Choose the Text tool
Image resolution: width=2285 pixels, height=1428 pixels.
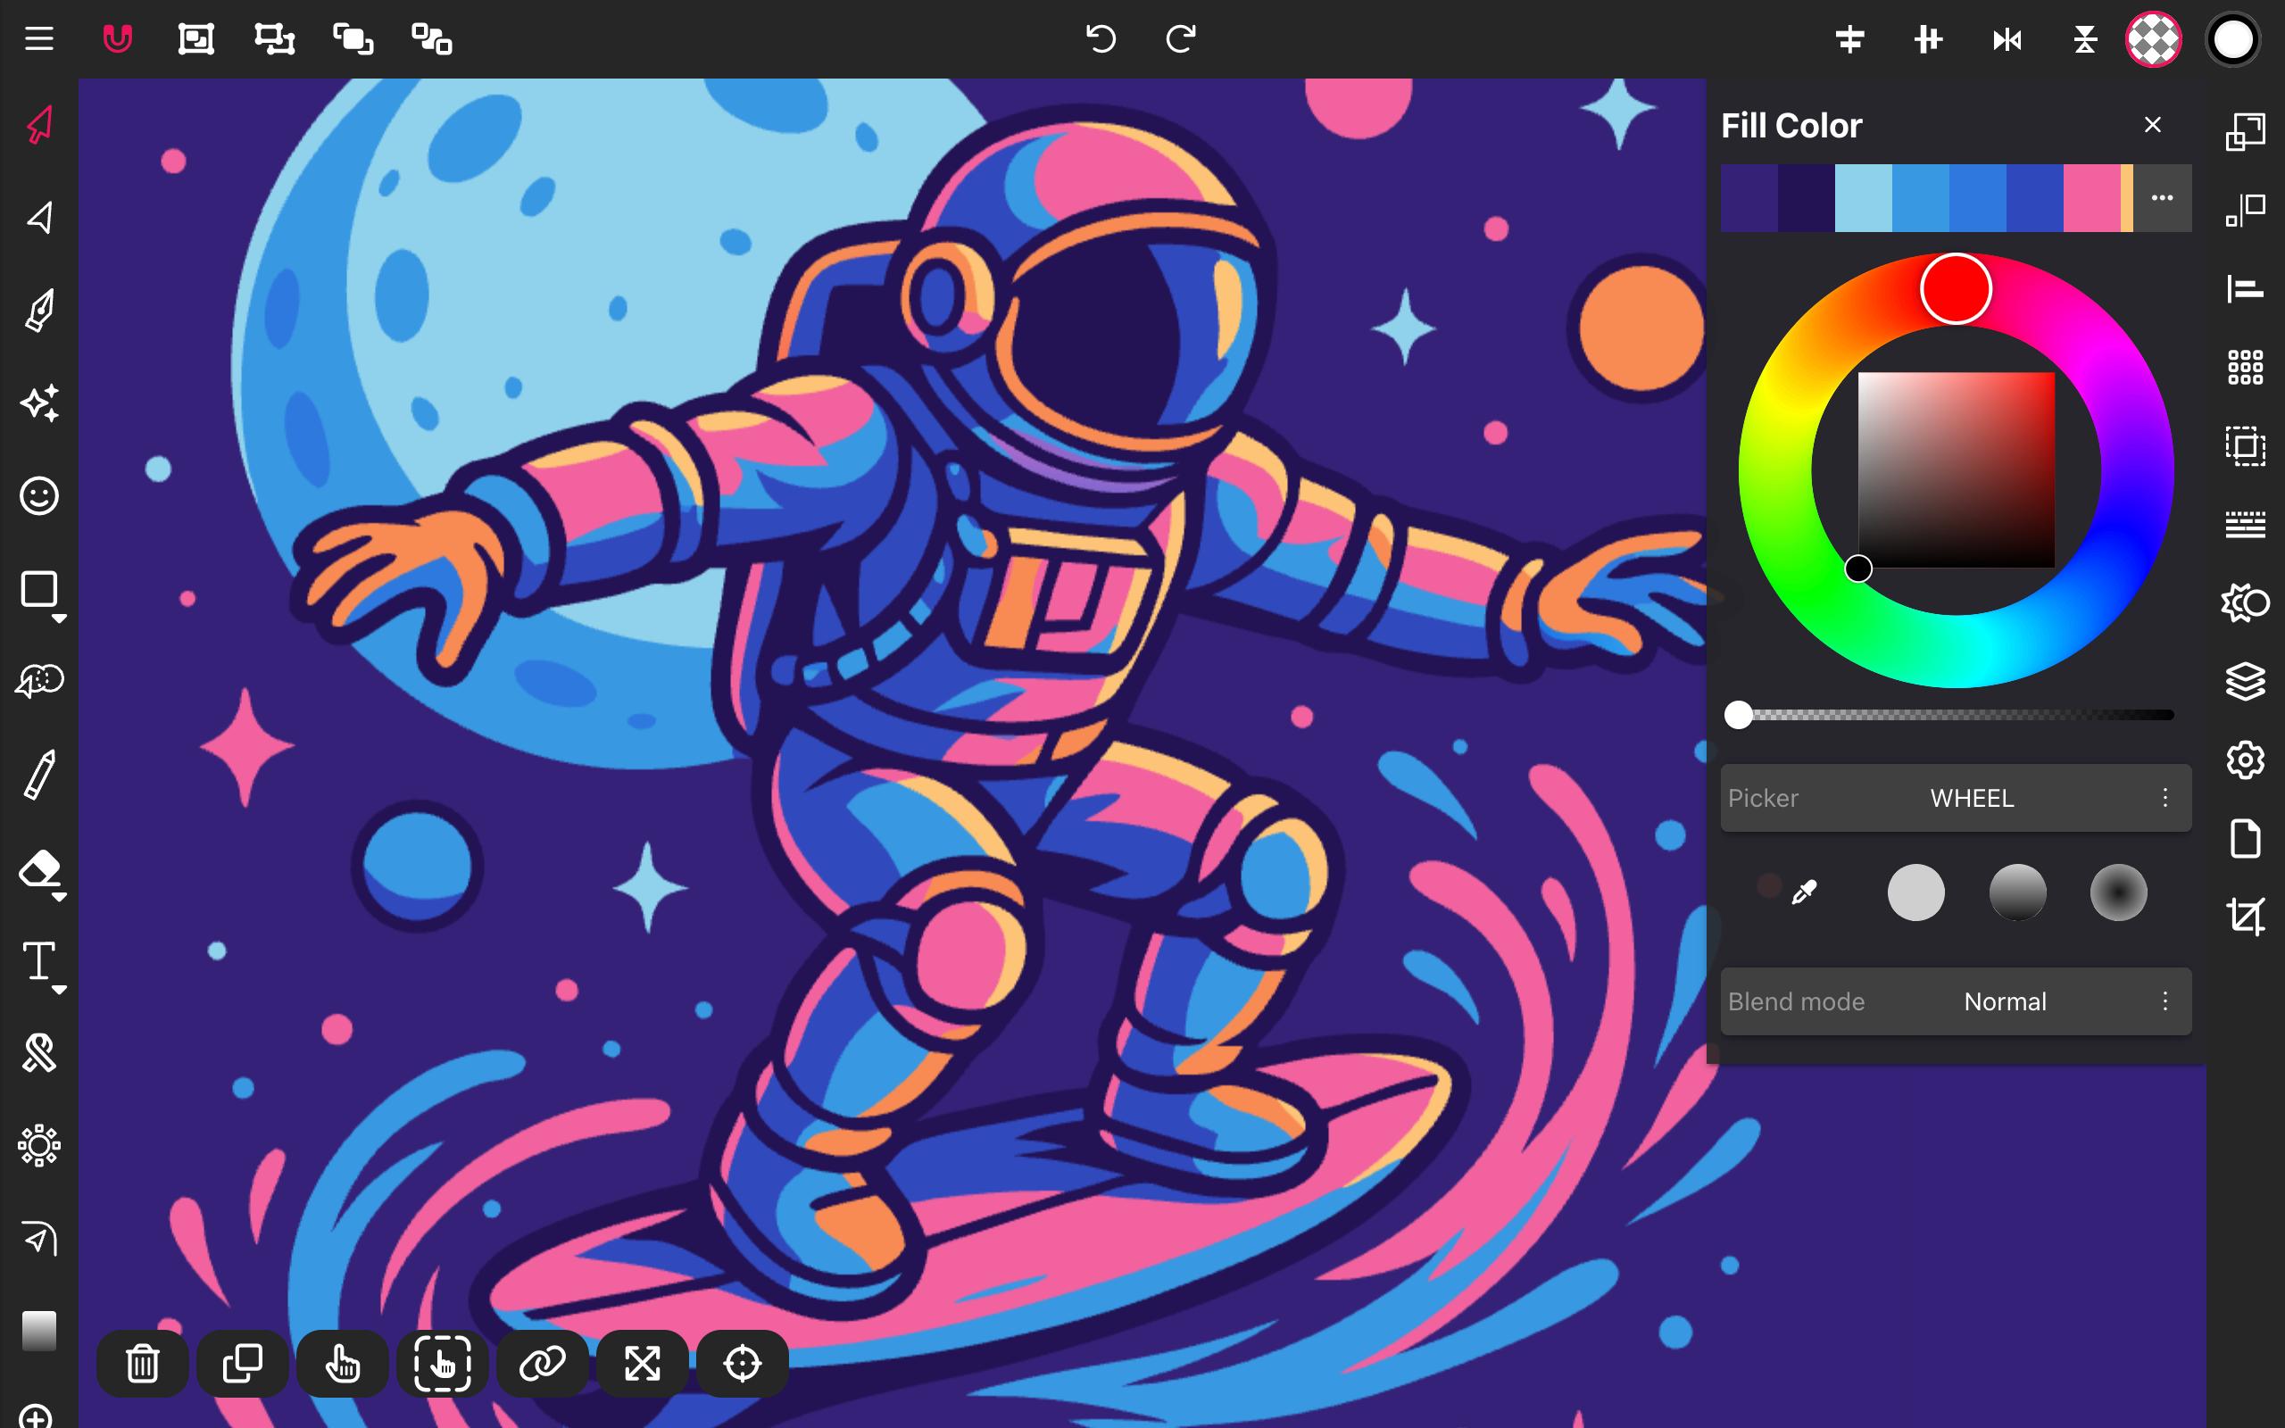(x=39, y=961)
